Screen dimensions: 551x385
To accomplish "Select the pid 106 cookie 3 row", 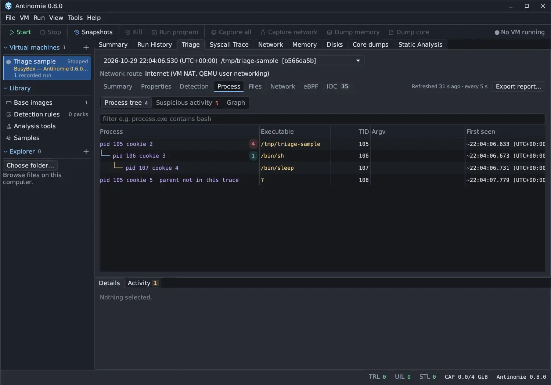I will point(323,156).
